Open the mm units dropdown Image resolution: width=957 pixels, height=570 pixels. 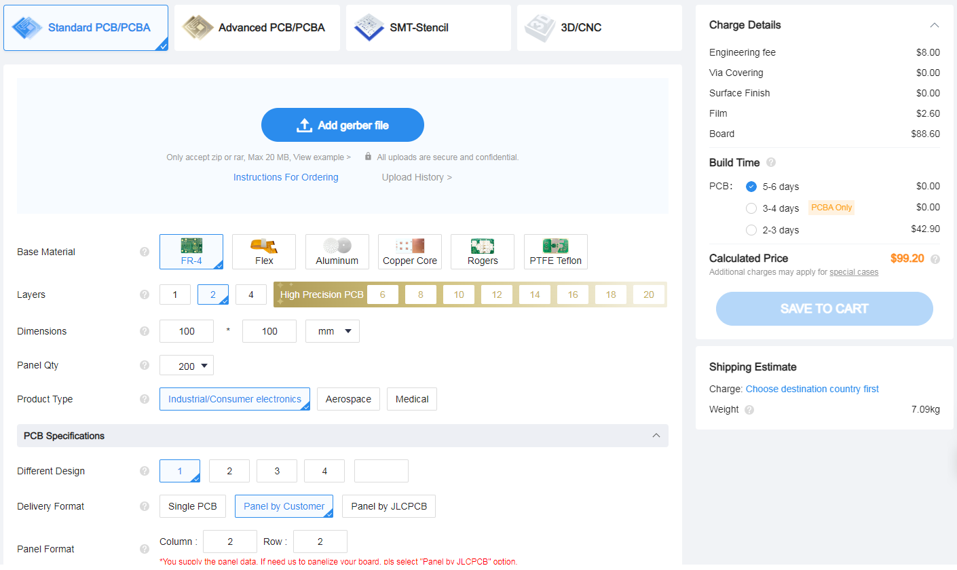click(x=333, y=331)
